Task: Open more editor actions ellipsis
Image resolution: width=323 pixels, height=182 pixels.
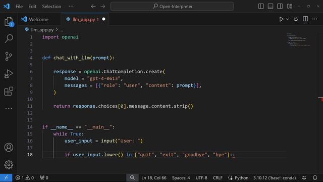Action: click(315, 19)
